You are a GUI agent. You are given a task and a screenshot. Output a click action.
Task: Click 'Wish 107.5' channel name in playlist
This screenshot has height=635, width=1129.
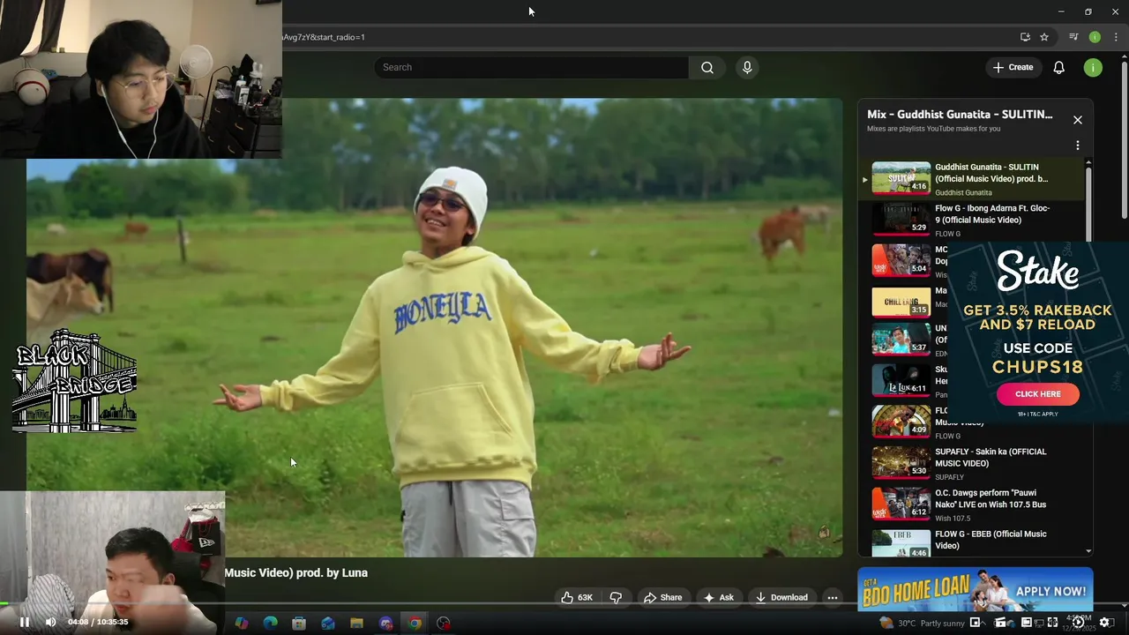coord(953,519)
